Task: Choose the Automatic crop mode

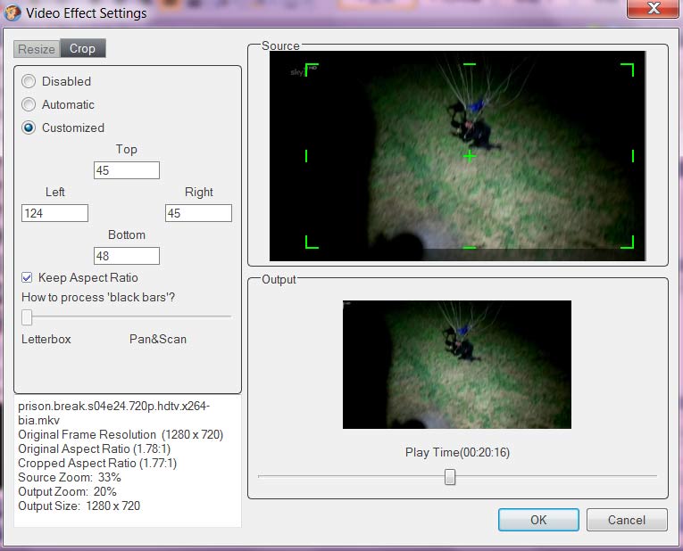Action: (29, 104)
